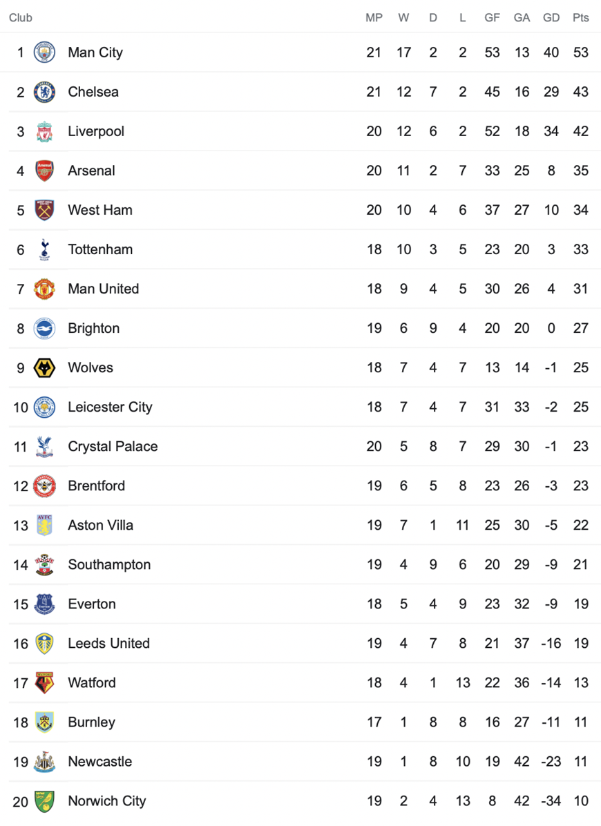Click the Watford club crest
The width and height of the screenshot is (601, 826).
(x=44, y=683)
